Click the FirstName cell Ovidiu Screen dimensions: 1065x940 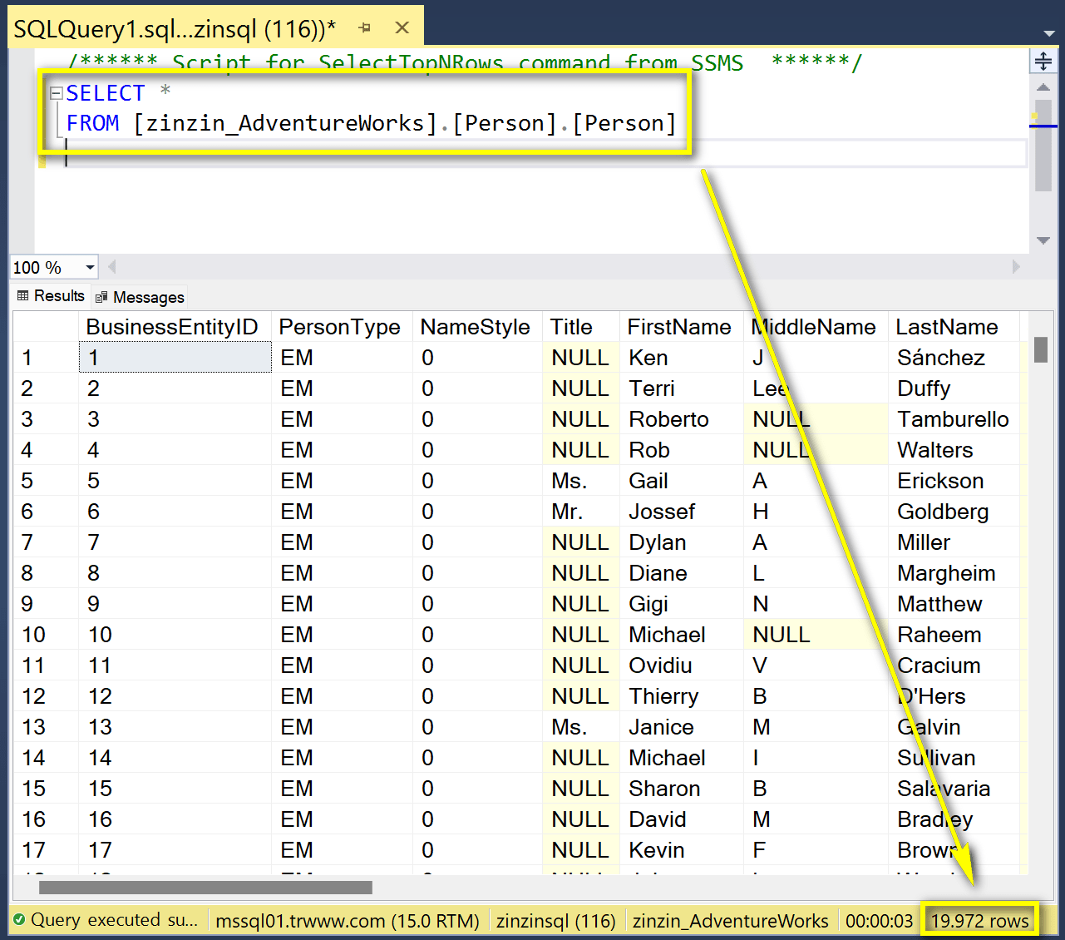[682, 665]
